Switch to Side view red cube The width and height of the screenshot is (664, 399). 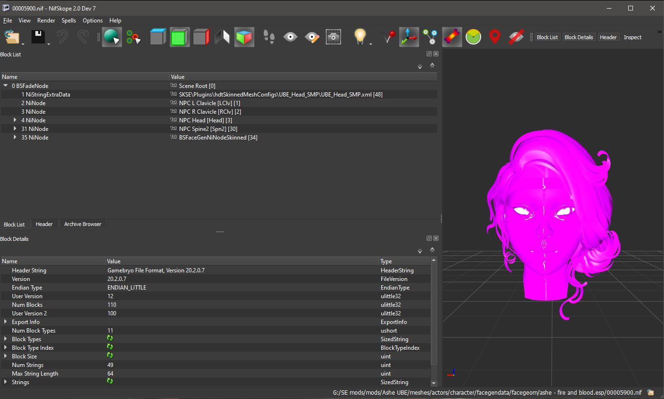pos(201,37)
